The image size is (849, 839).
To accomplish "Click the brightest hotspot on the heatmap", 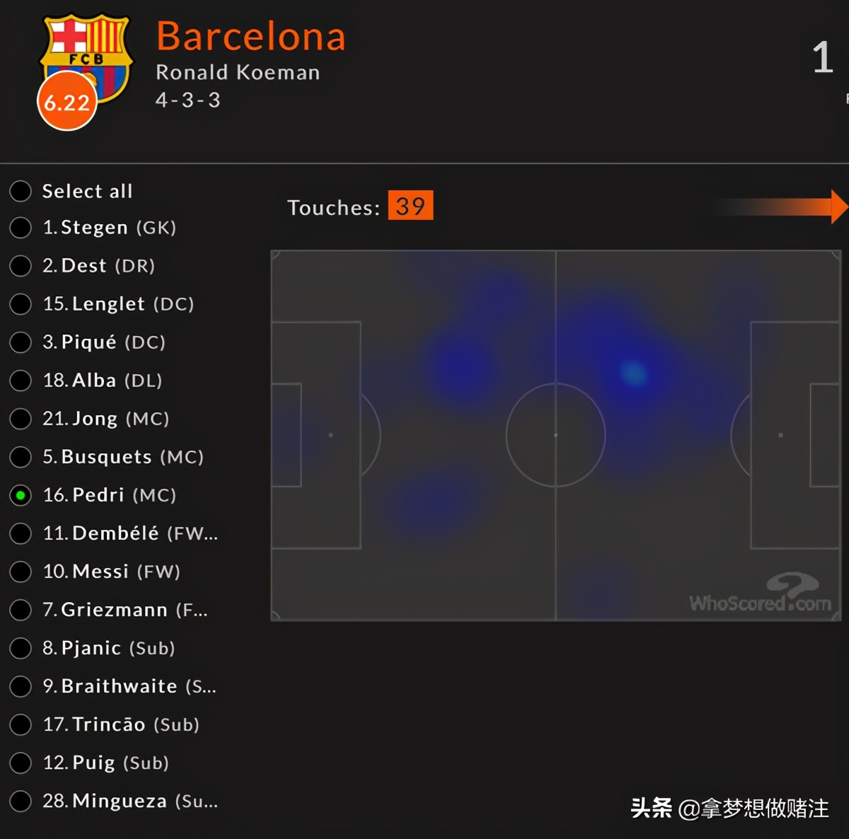I will click(x=633, y=372).
